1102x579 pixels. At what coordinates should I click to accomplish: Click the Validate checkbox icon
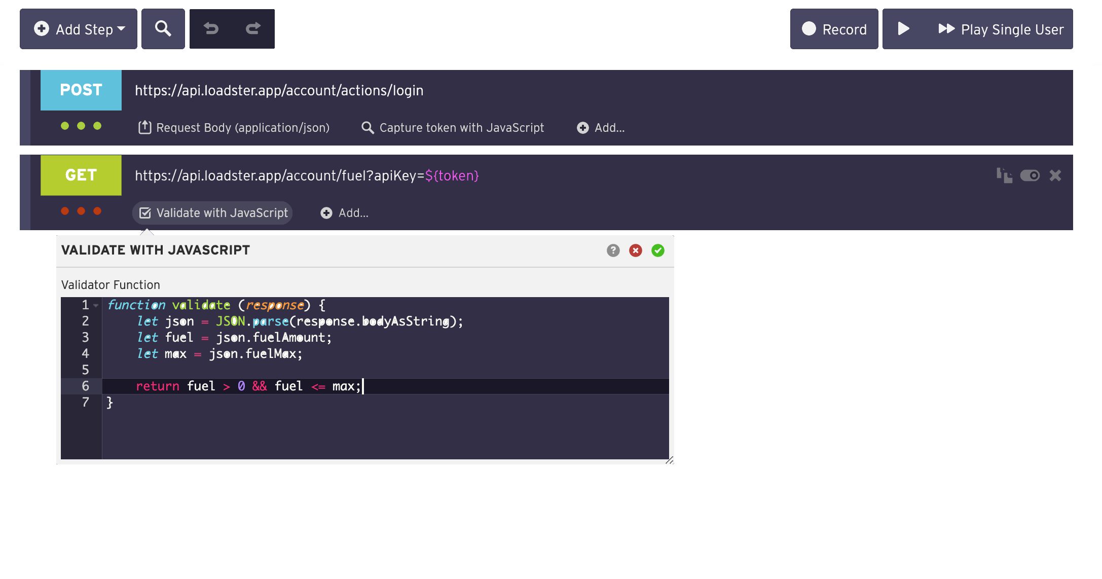(145, 213)
